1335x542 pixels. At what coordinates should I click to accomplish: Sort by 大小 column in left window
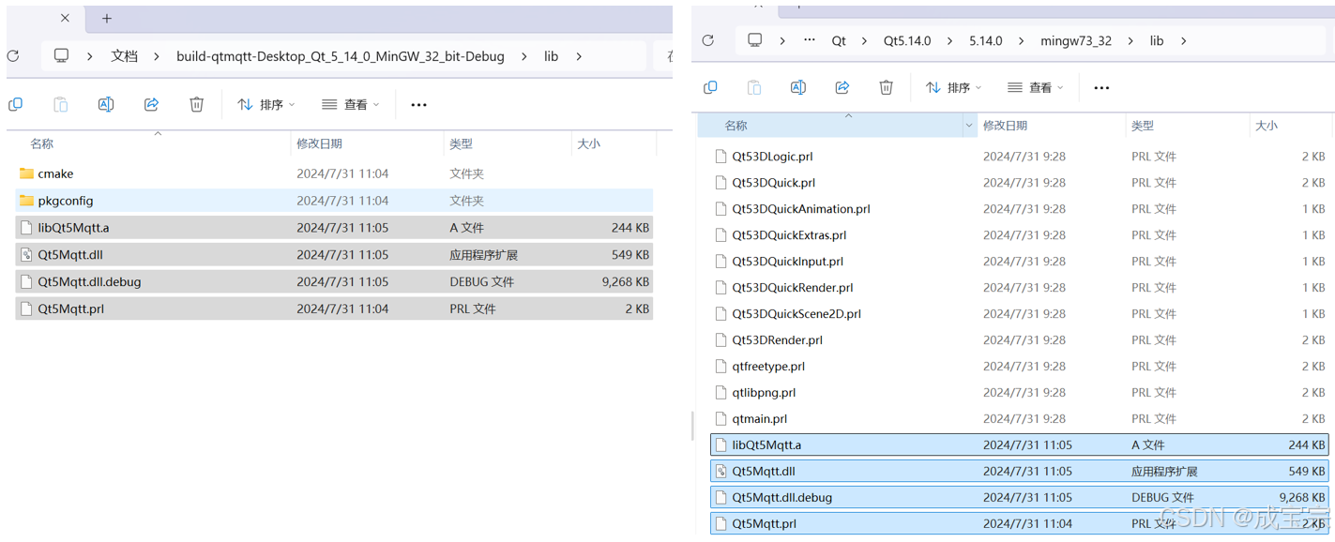pyautogui.click(x=588, y=143)
